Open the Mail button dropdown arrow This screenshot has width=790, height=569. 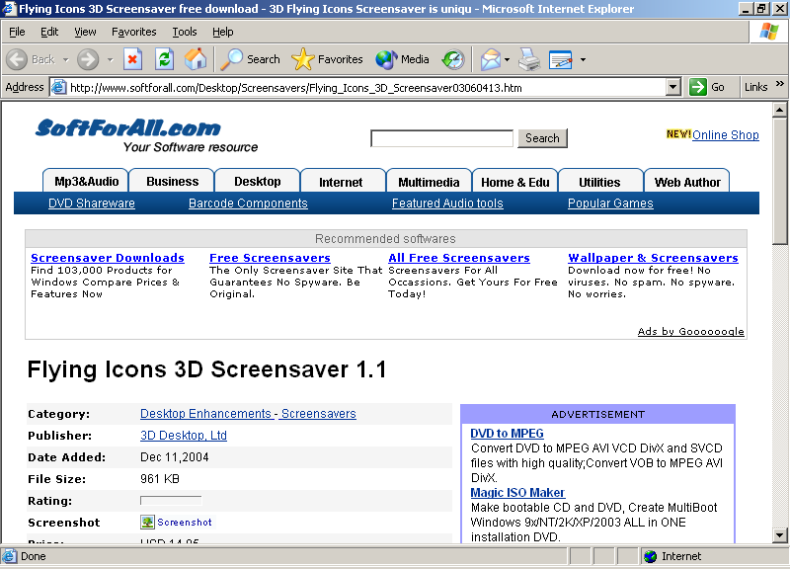click(507, 59)
